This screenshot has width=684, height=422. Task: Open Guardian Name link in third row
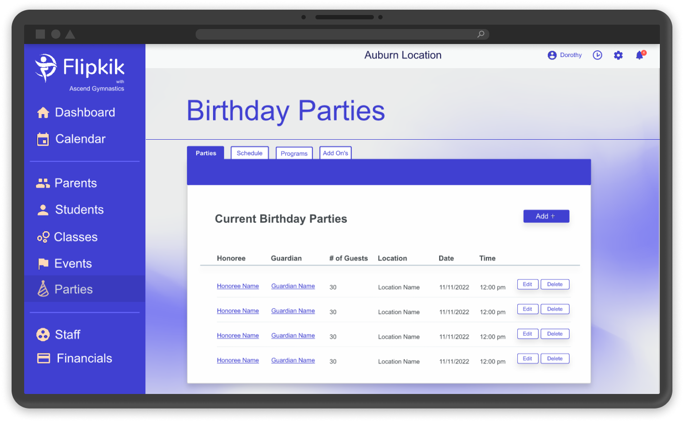click(293, 335)
